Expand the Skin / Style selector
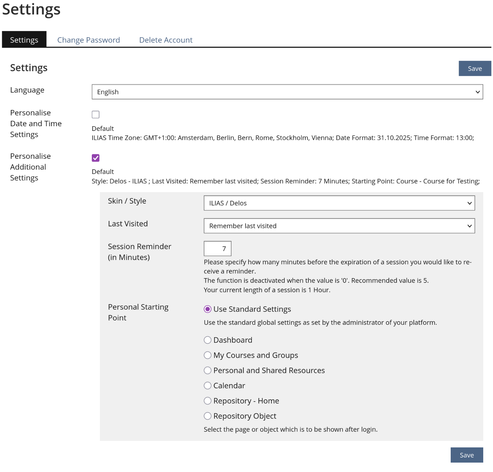Image resolution: width=493 pixels, height=472 pixels. click(339, 203)
